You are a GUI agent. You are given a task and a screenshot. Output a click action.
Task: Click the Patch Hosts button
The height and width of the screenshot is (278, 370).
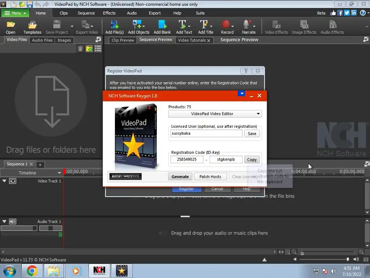click(x=210, y=177)
